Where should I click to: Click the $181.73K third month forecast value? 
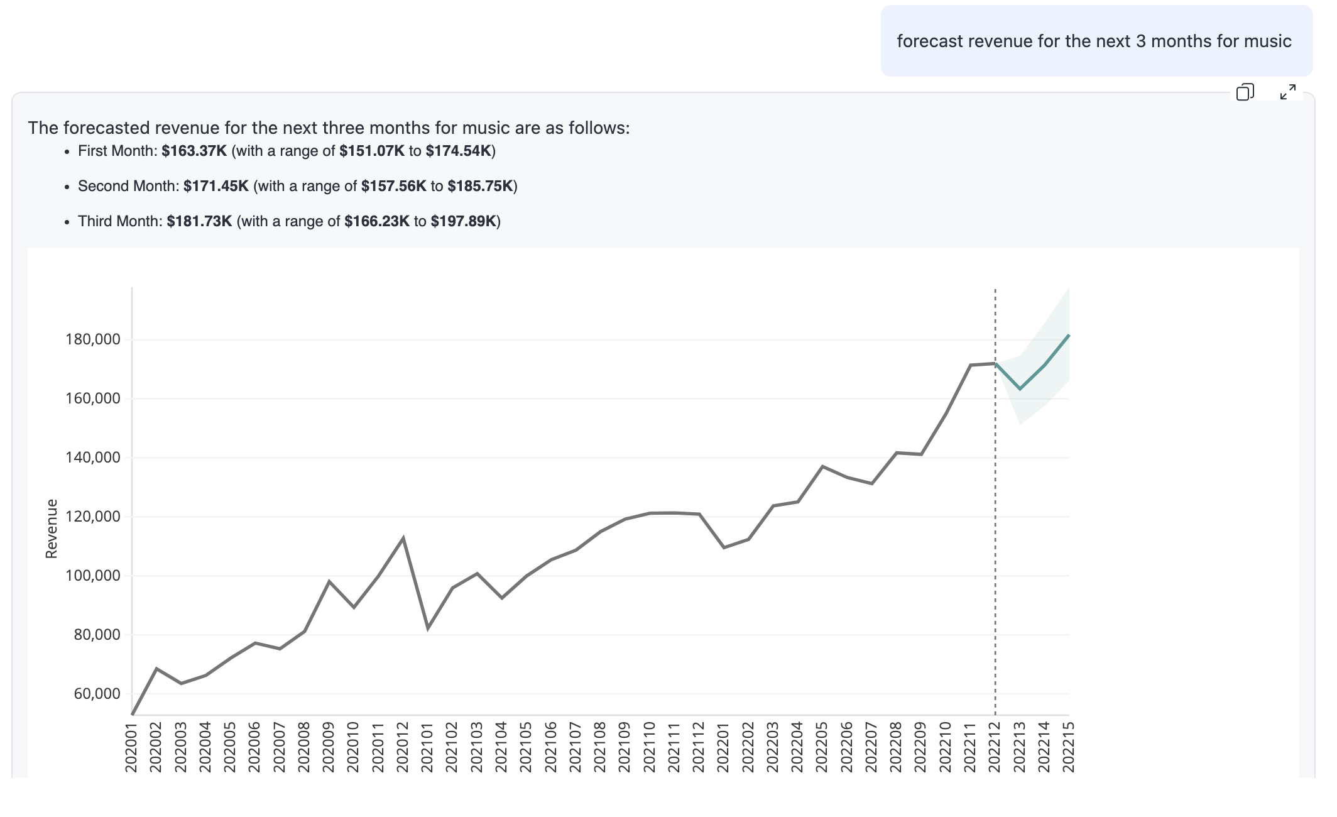(x=199, y=221)
